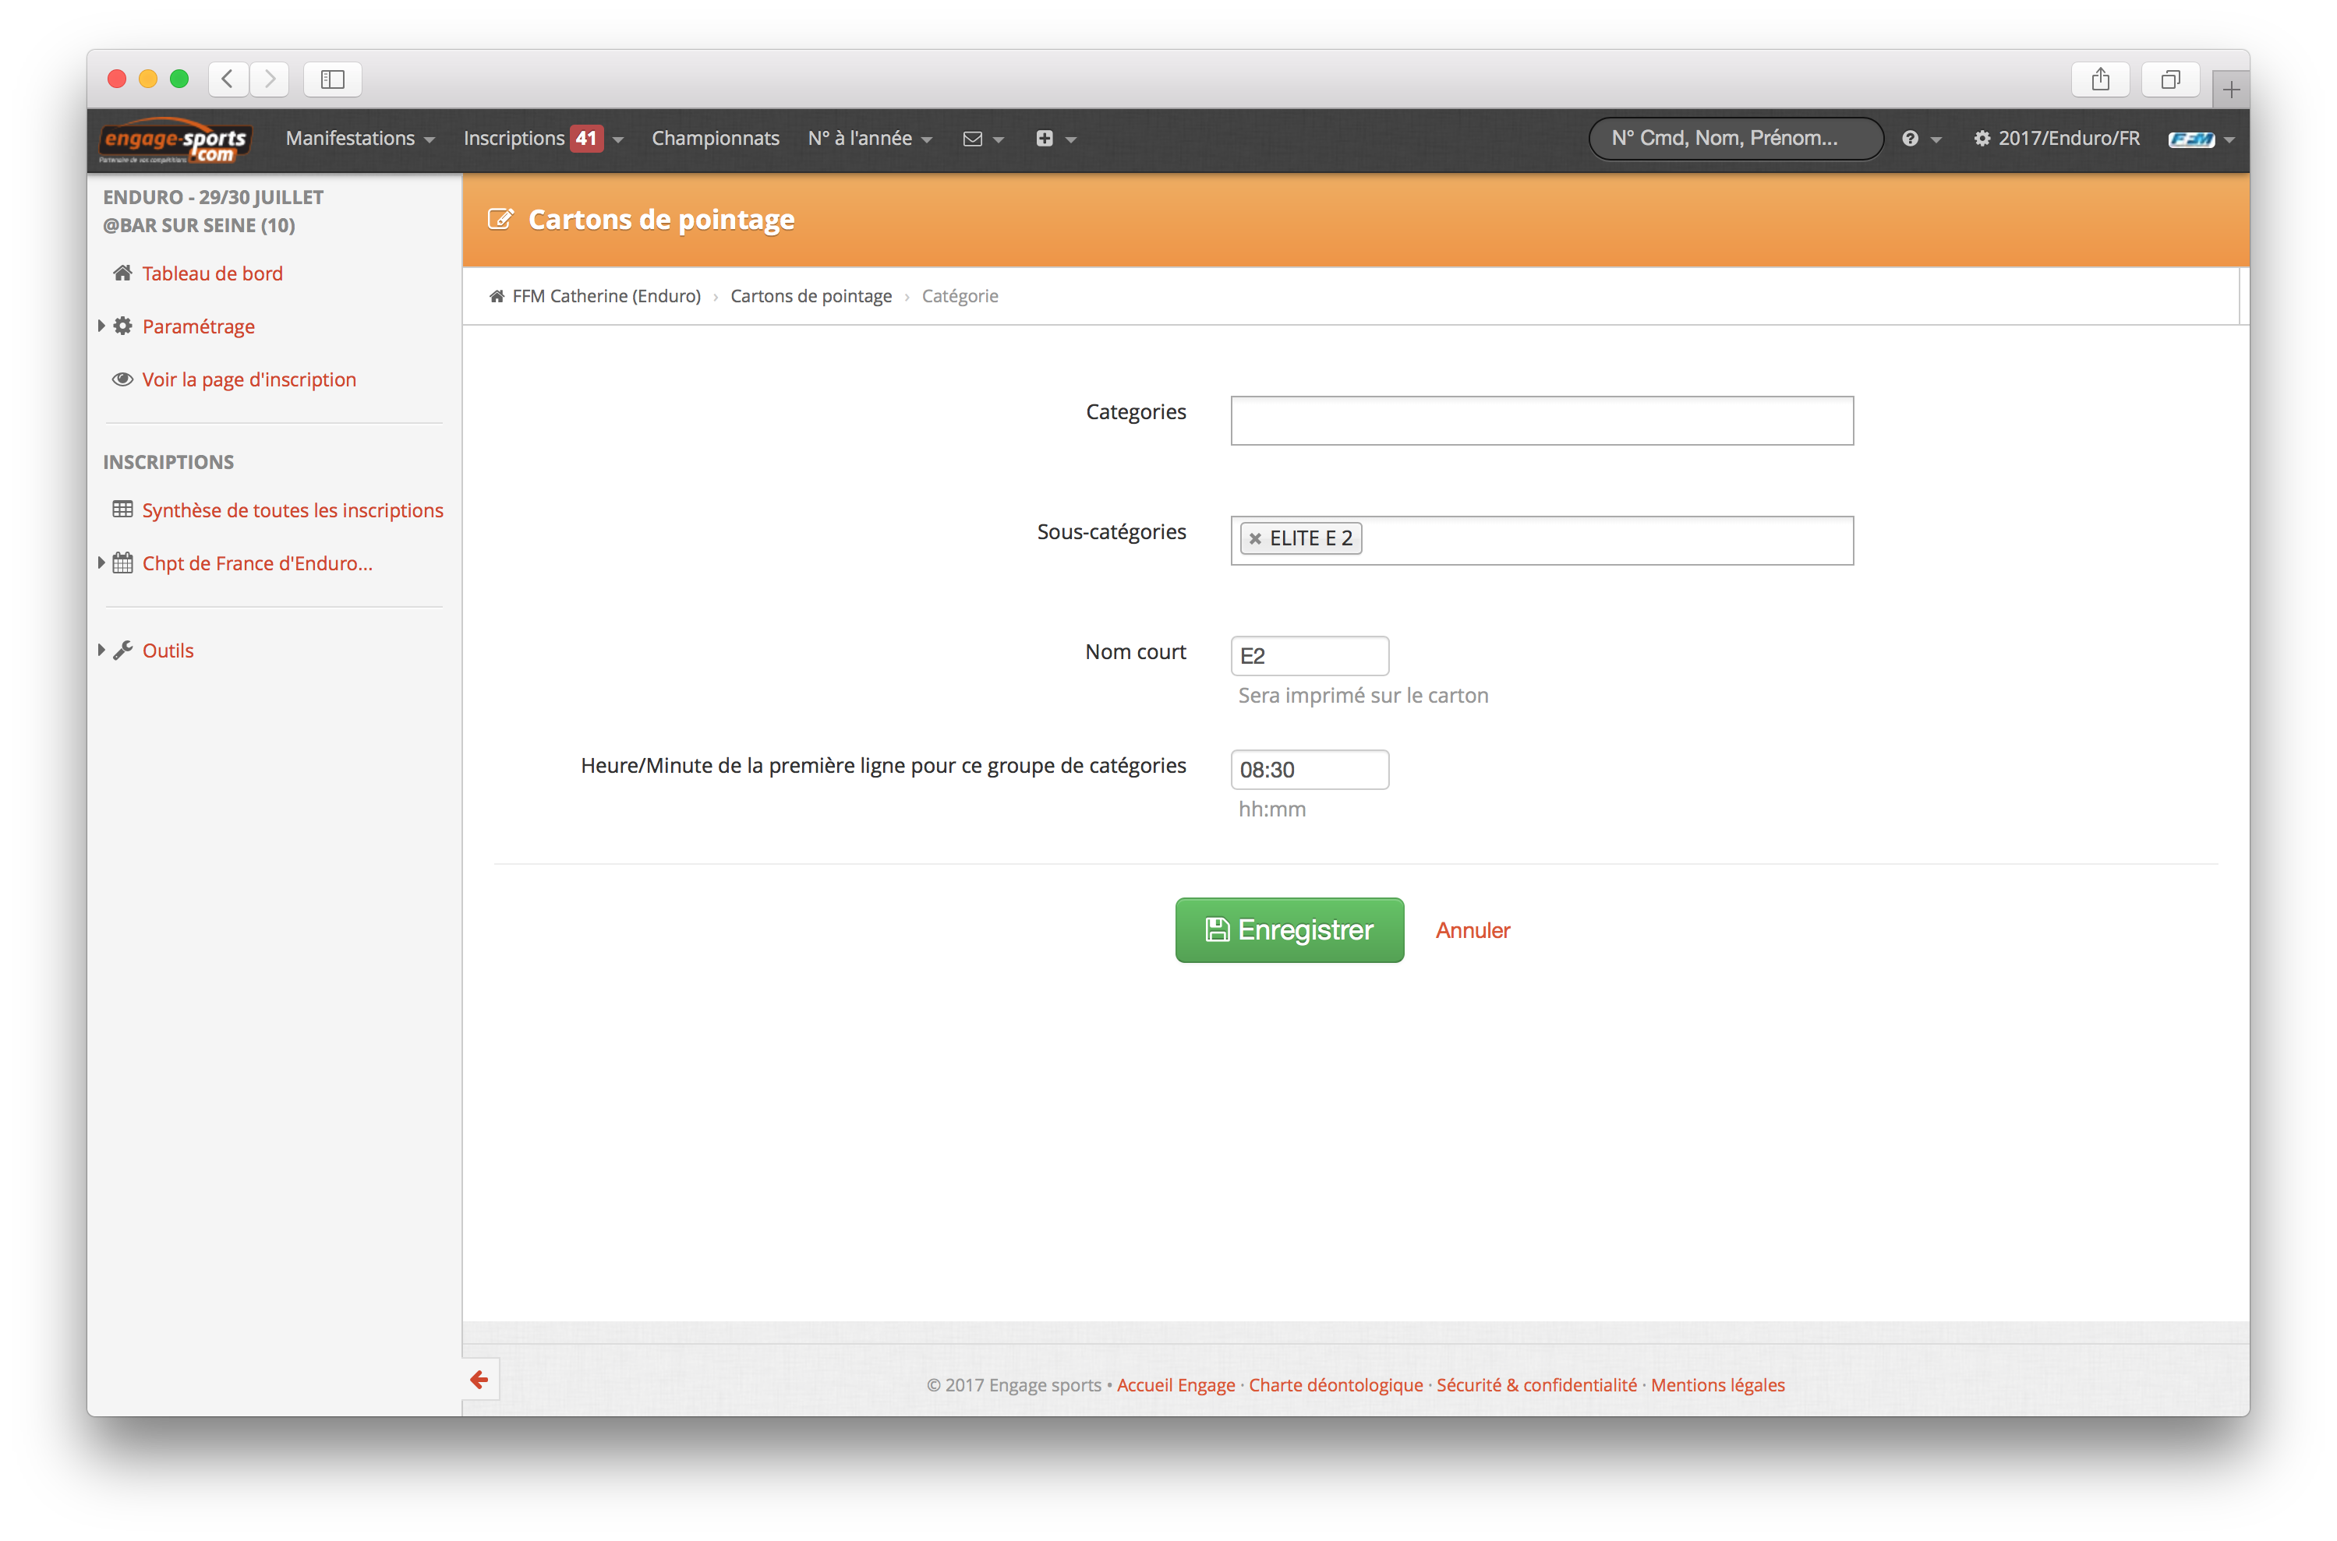Image resolution: width=2337 pixels, height=1541 pixels.
Task: Show all tabs in Safari
Action: 2171,79
